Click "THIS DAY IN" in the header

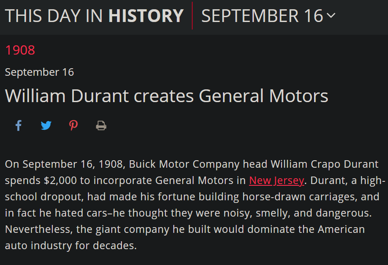[x=55, y=16]
